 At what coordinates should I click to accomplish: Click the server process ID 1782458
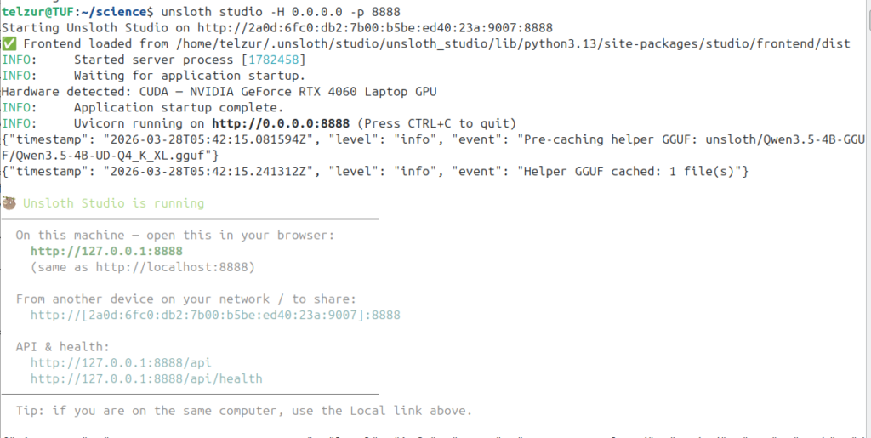coord(272,60)
